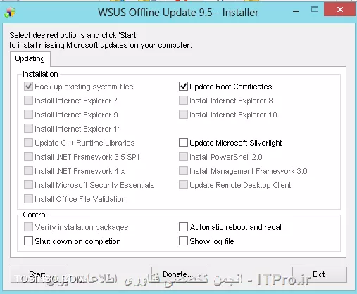Minimize the Installer window
Screen dimensions: 357x294
(x=296, y=11)
